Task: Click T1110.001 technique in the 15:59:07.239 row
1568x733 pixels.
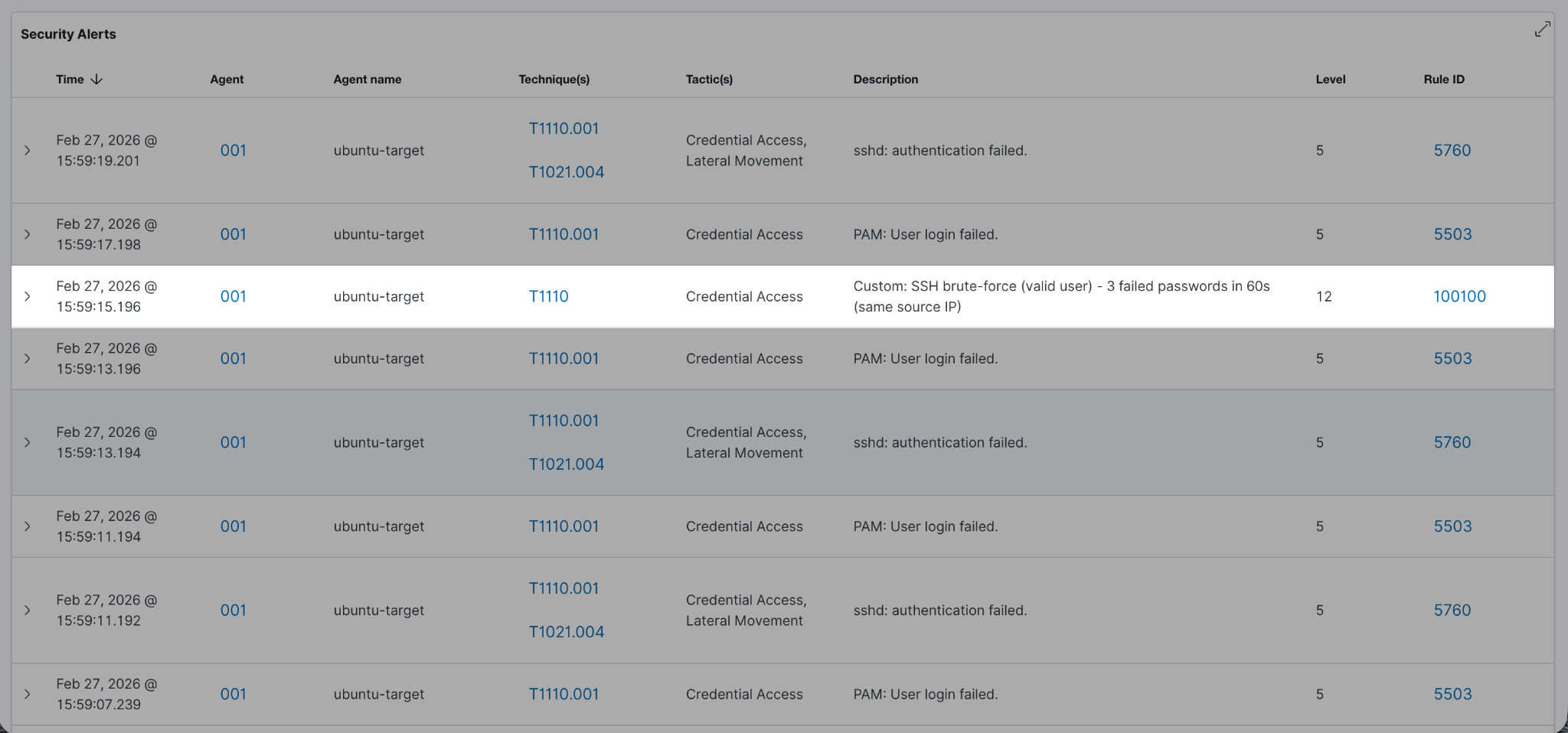Action: pos(563,695)
